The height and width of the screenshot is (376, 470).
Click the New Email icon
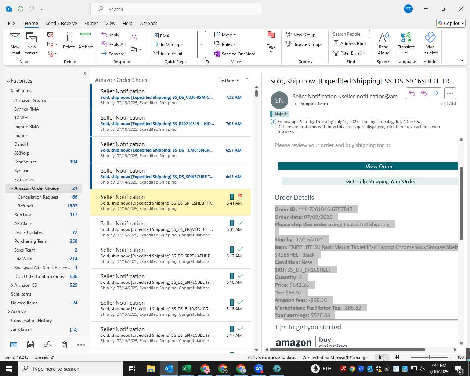15,44
